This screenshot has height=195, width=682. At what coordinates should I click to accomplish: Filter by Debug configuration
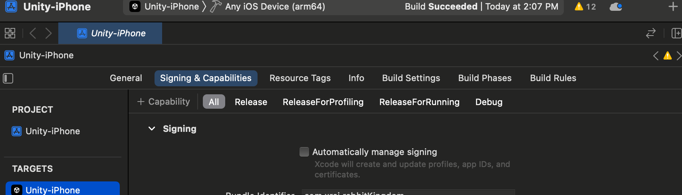click(489, 102)
